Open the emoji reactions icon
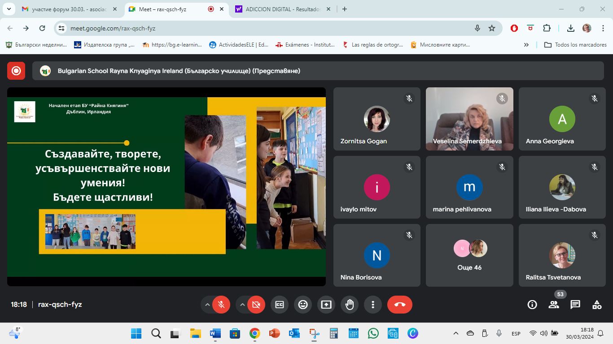This screenshot has width=613, height=344. (303, 305)
